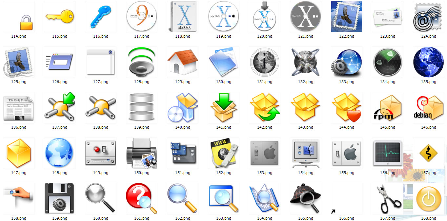
Task: Select the printer with photos icon 150.png
Action: click(x=142, y=153)
